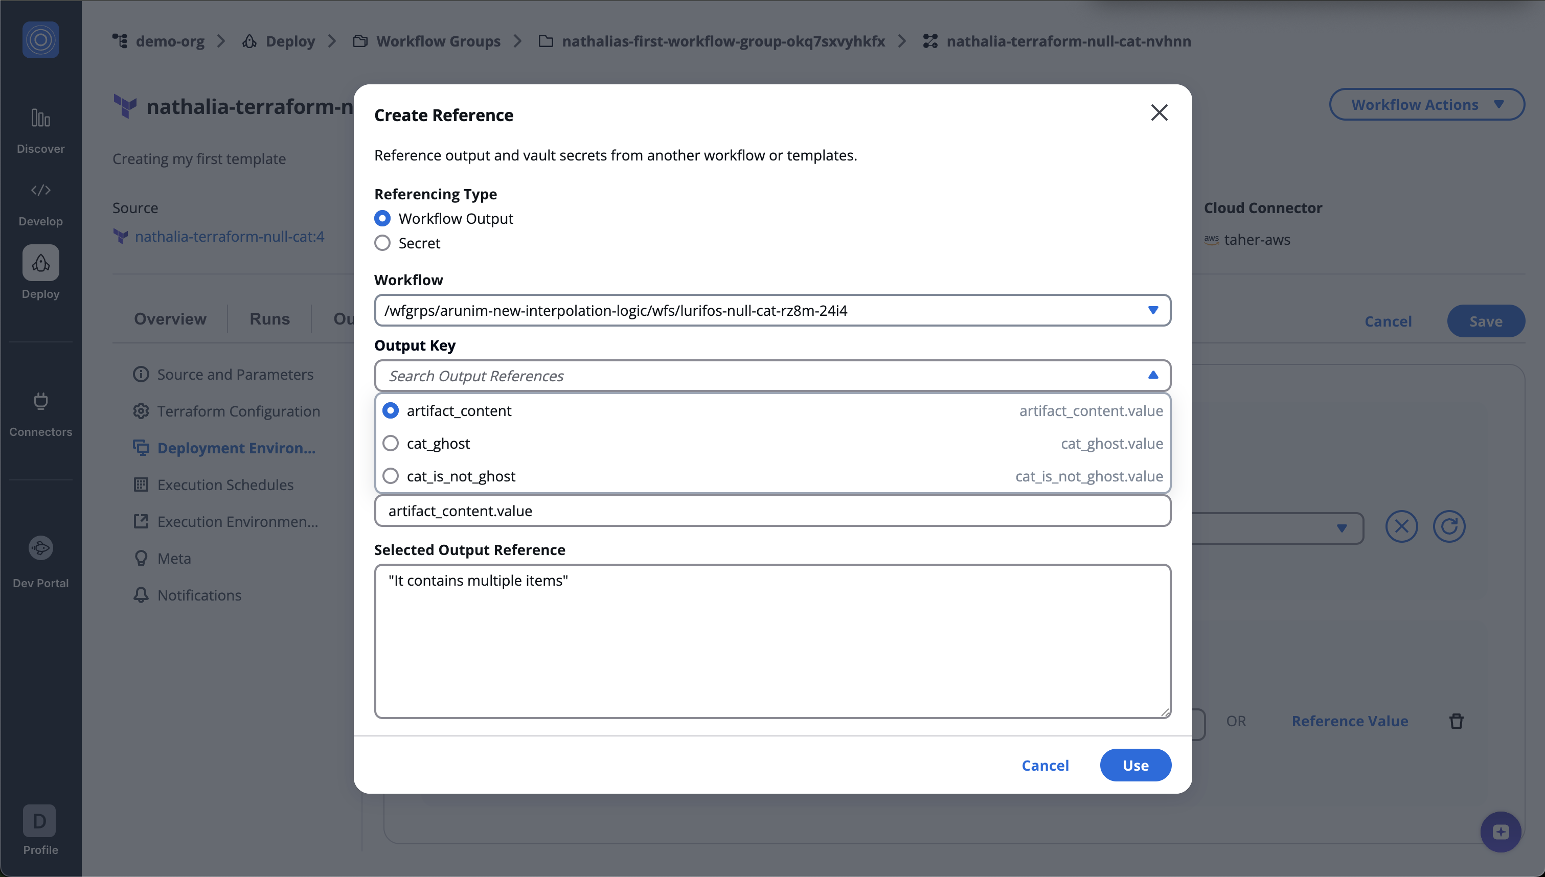Screen dimensions: 1545x877
Task: Switch to the Runs tab
Action: coord(269,319)
